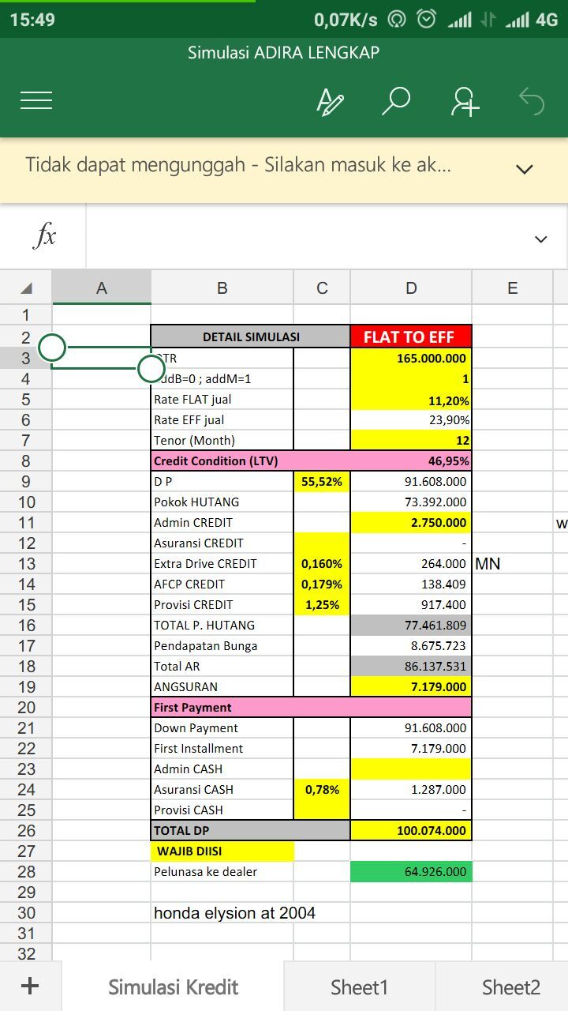Screen dimensions: 568x1011
Task: Open the search magnifier icon
Action: [x=395, y=101]
